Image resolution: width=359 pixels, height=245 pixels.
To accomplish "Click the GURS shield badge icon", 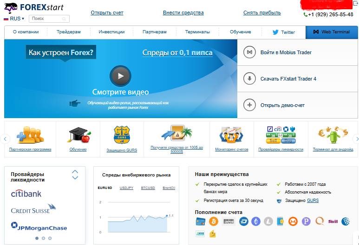I will (x=122, y=135).
